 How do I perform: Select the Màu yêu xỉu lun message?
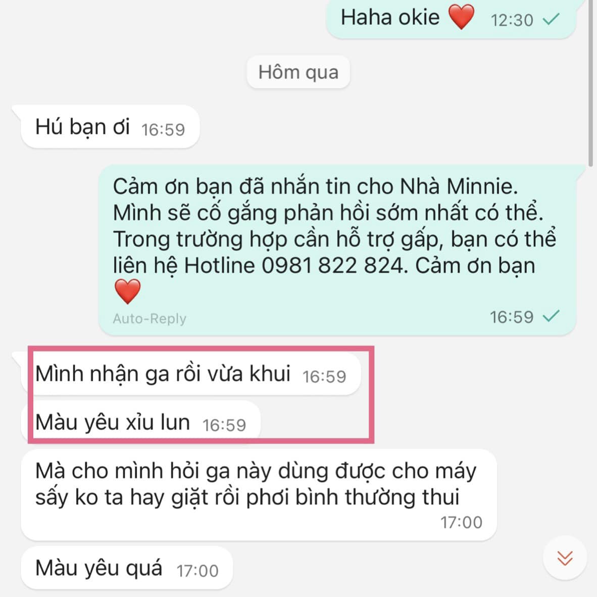click(x=140, y=422)
